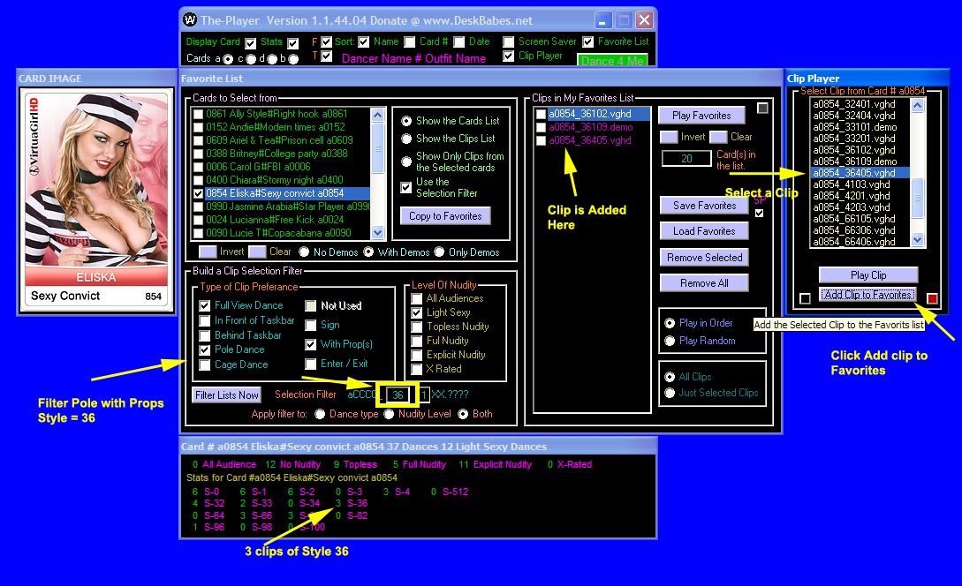Check the Topless Nudity level
Image resolution: width=962 pixels, height=586 pixels.
click(x=417, y=327)
